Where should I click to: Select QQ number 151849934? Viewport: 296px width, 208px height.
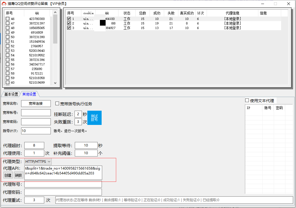point(37,42)
